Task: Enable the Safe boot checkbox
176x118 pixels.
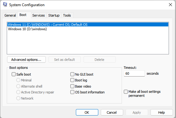Action: coord(14,74)
